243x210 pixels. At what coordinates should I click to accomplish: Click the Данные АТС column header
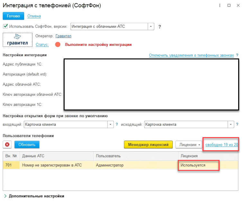(x=57, y=156)
